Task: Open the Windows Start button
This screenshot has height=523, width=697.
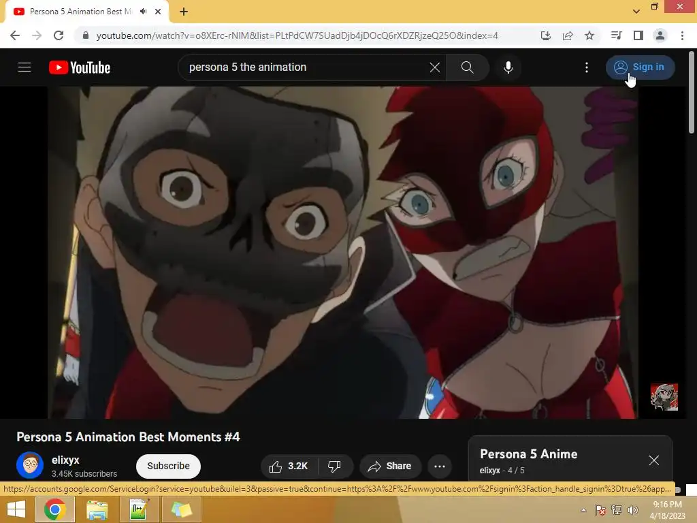Action: tap(16, 509)
